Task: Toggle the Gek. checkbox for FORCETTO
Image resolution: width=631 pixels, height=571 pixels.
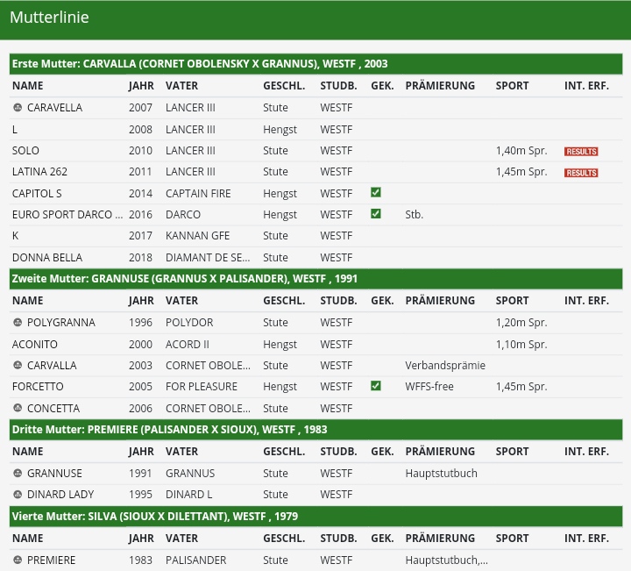Action: [x=376, y=387]
